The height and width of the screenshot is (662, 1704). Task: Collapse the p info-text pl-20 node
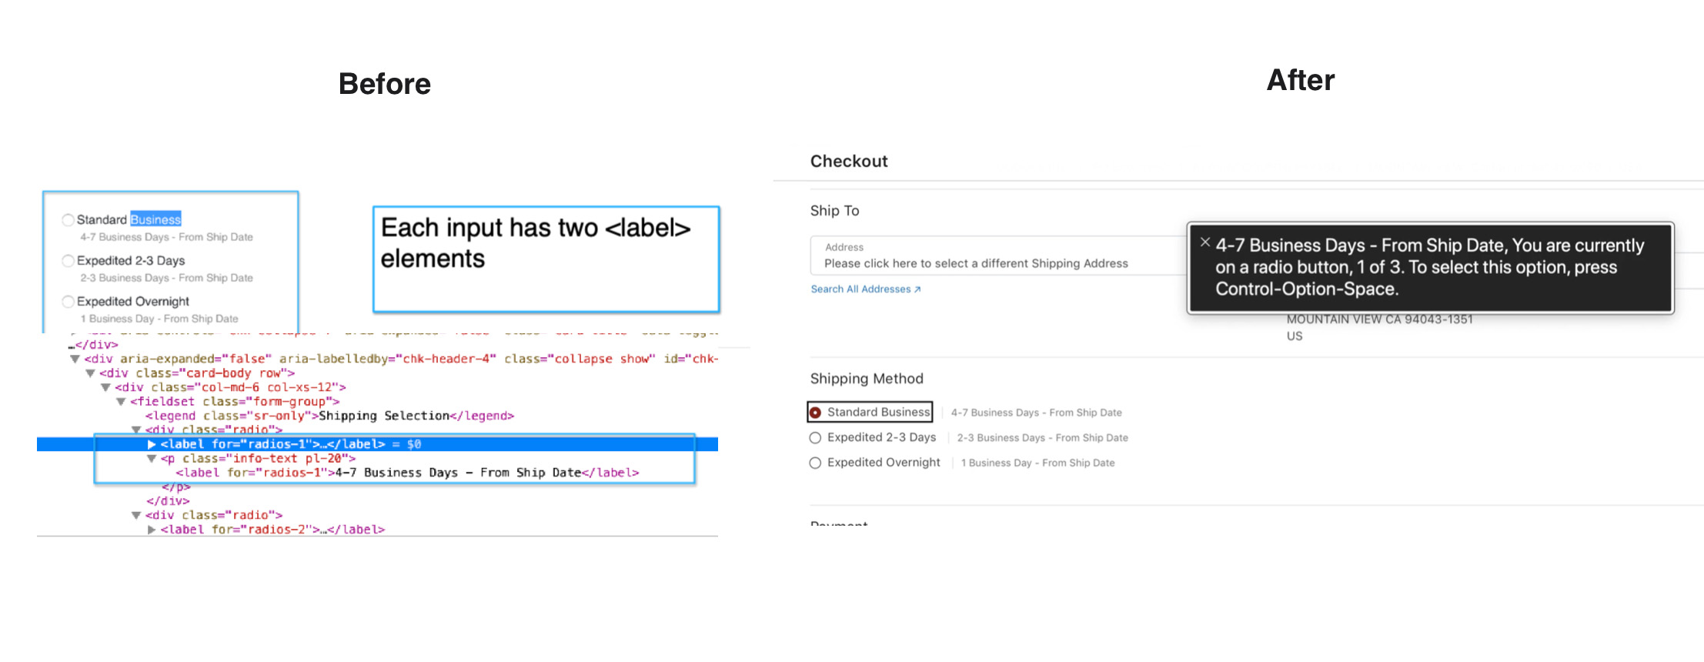point(152,459)
